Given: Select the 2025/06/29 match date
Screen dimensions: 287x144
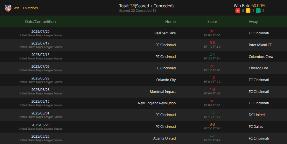Looking at the screenshot, I should 40,78.
